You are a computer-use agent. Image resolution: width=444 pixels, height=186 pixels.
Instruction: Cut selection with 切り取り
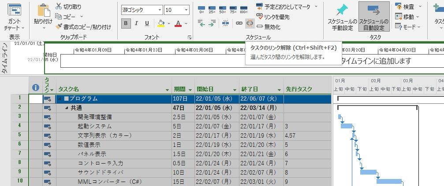[x=68, y=7]
